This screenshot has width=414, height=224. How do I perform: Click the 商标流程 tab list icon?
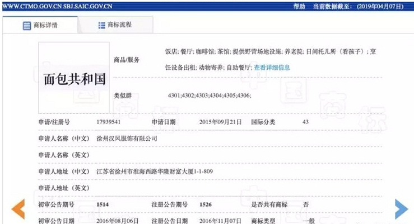tap(101, 25)
